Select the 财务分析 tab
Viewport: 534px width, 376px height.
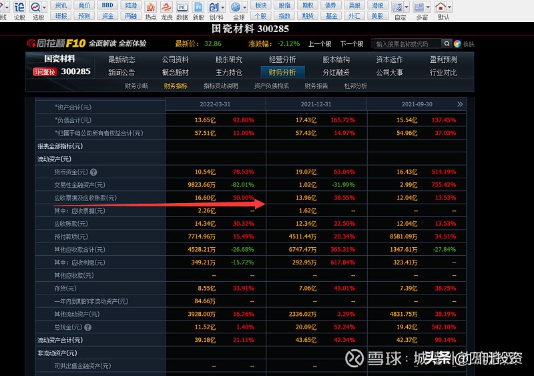pyautogui.click(x=282, y=72)
